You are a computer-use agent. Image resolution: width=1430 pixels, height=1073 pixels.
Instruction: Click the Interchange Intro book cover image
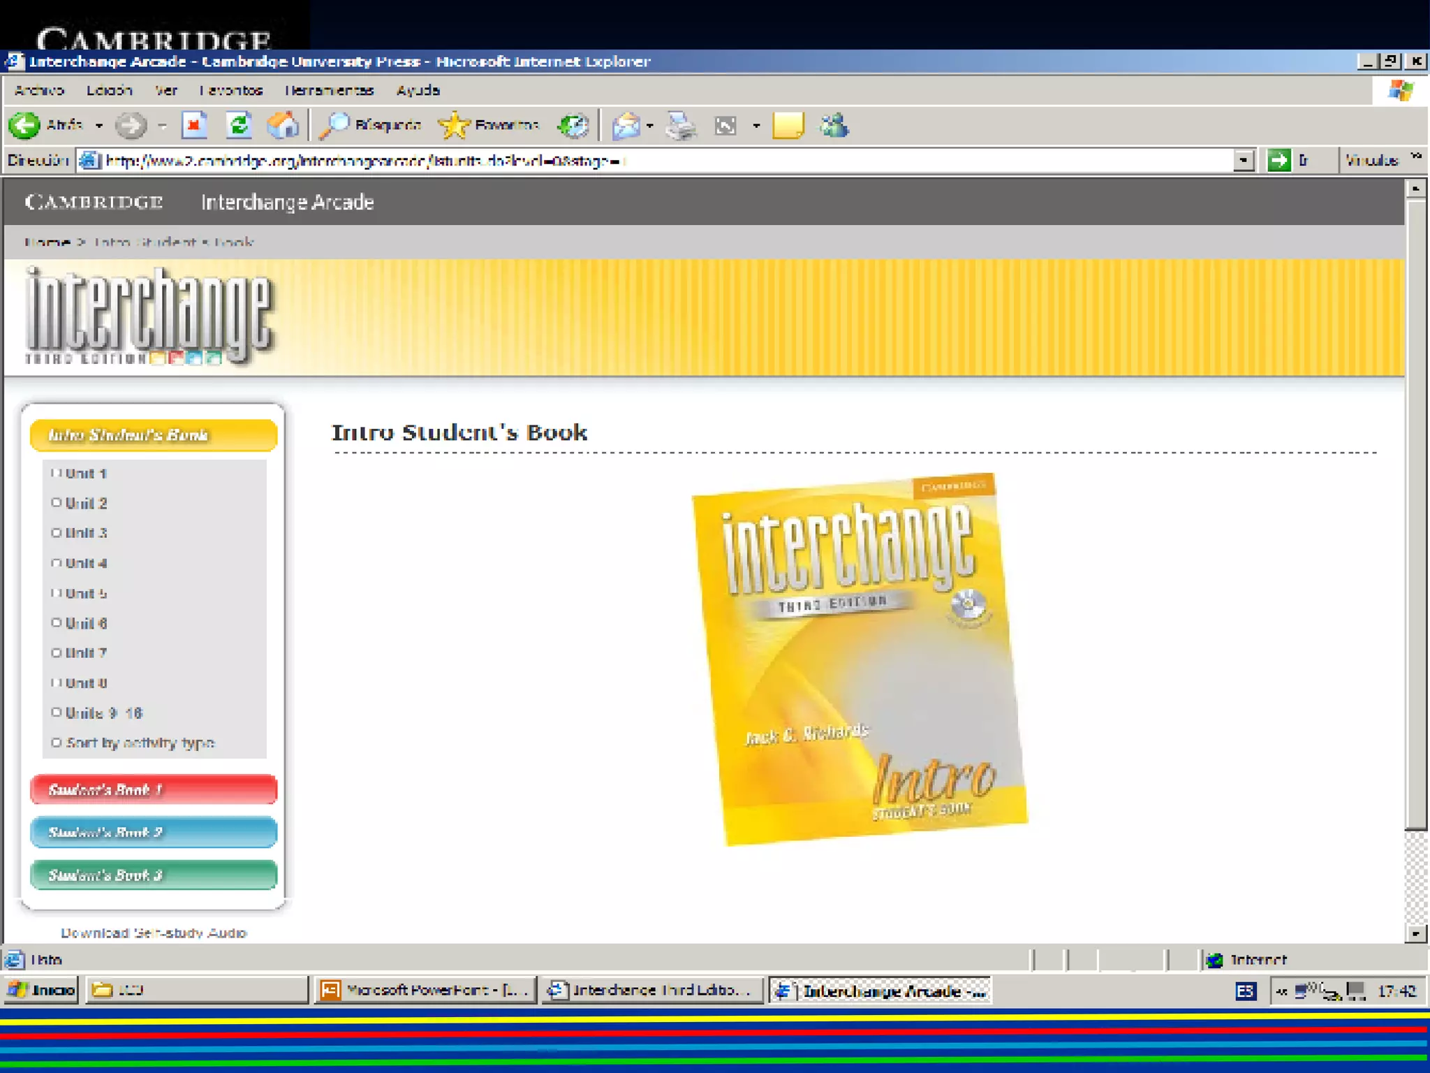pyautogui.click(x=859, y=659)
